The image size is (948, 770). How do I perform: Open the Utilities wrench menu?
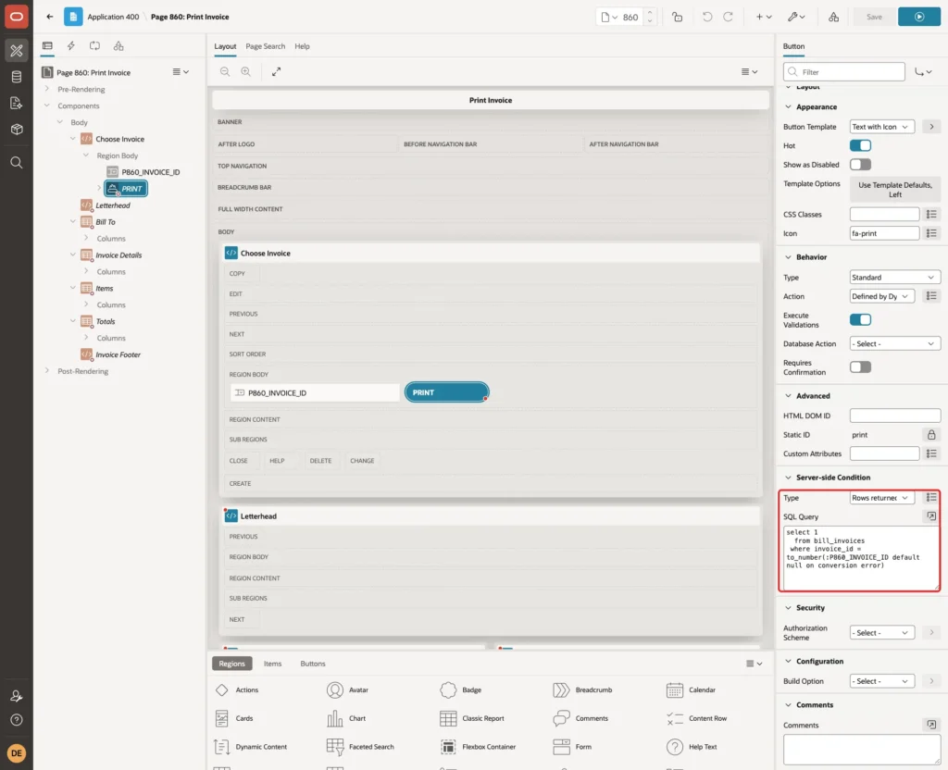(x=796, y=17)
